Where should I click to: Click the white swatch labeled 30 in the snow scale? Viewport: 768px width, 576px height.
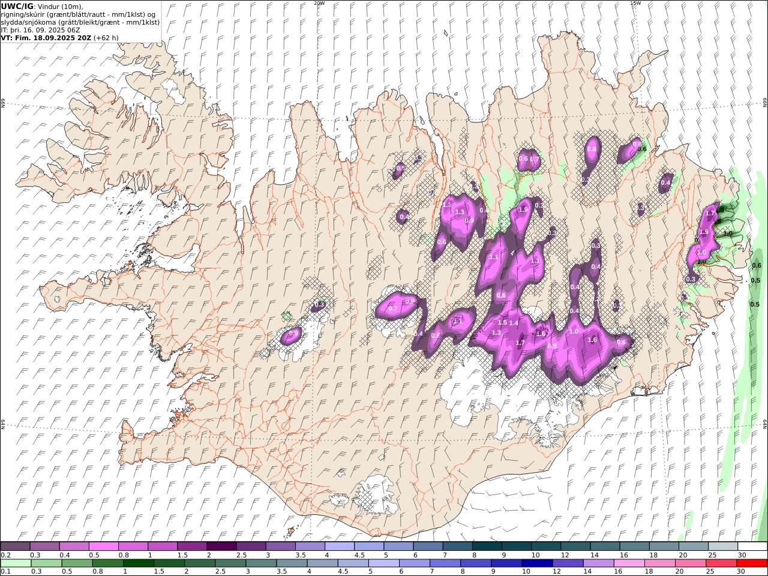click(x=752, y=546)
